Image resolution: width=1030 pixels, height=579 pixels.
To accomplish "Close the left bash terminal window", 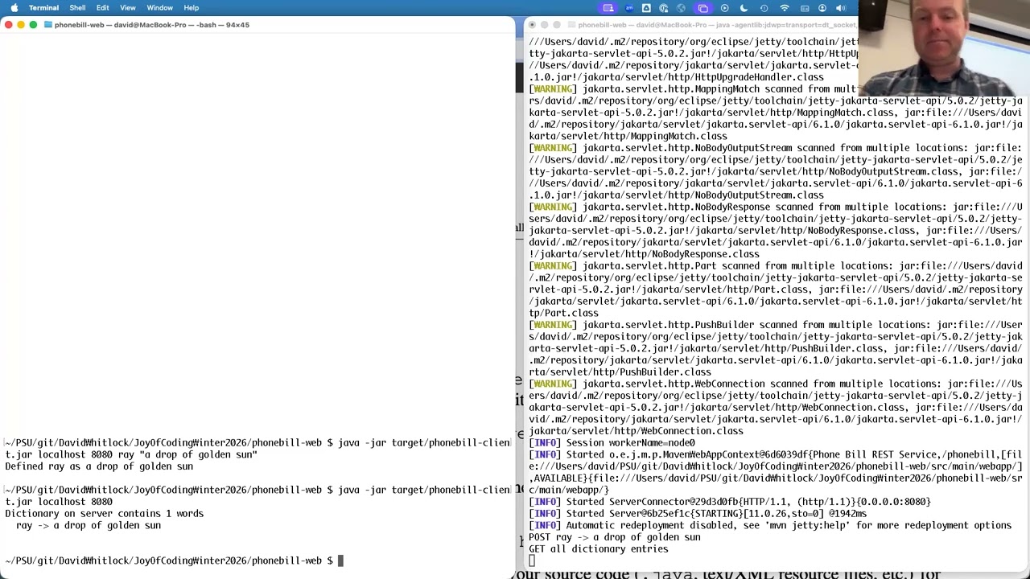I will 9,25.
